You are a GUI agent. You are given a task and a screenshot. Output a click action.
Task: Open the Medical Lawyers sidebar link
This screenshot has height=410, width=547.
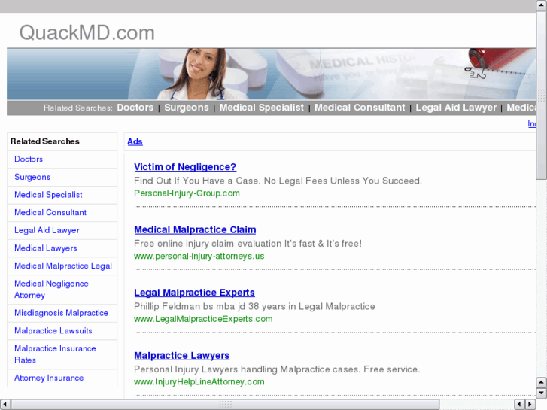pos(45,248)
